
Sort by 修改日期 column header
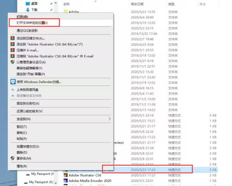(x=137, y=4)
